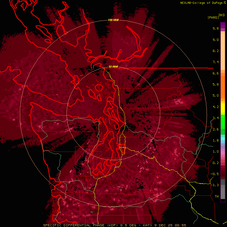Click the 1.8 value on color scale

click(216, 140)
